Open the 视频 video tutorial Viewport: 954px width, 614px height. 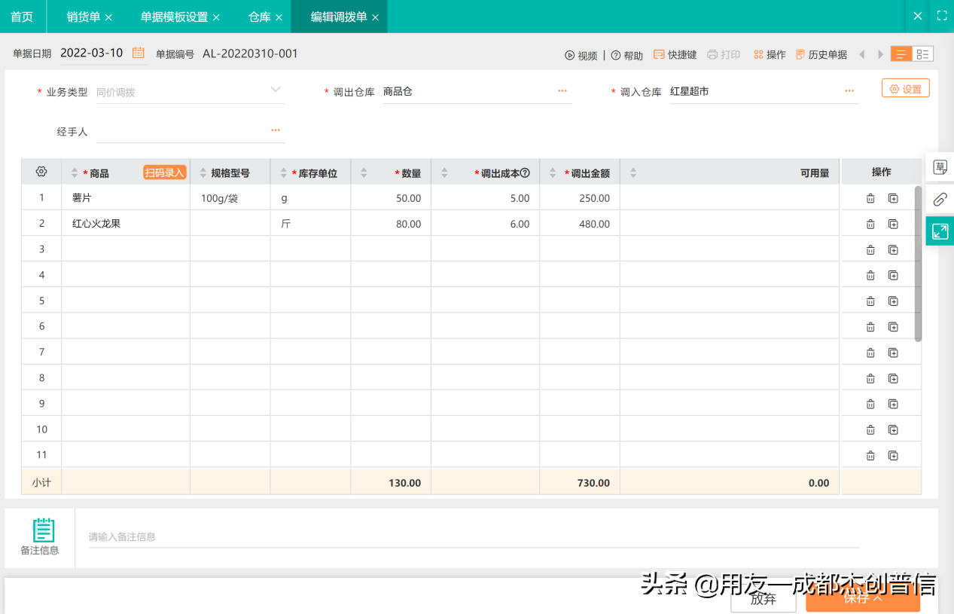pyautogui.click(x=582, y=53)
